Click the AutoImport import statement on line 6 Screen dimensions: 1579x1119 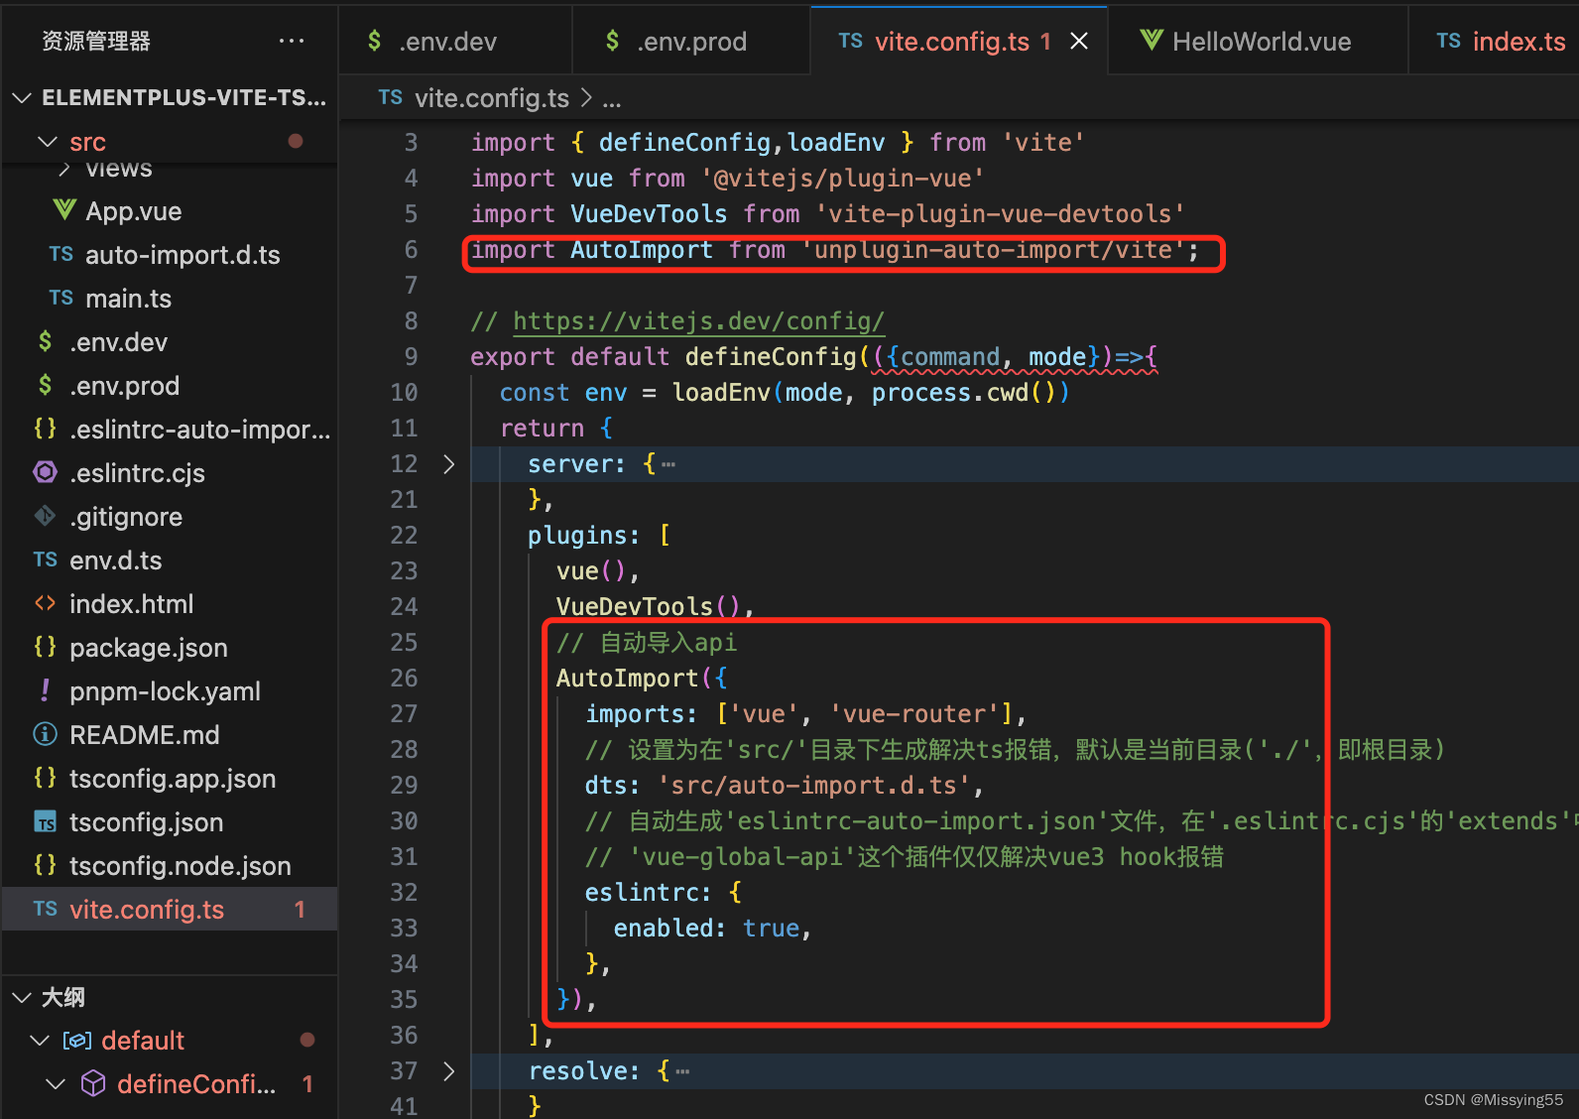pos(834,250)
